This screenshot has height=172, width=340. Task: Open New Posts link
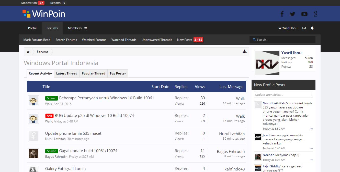pyautogui.click(x=185, y=40)
